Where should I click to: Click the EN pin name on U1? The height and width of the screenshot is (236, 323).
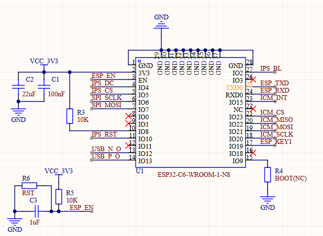[143, 81]
